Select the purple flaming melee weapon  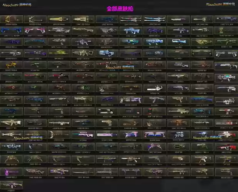[x=11, y=172]
